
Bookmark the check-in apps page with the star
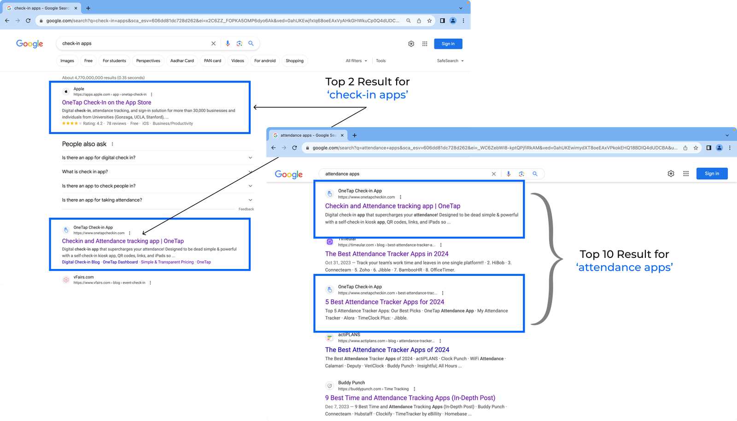tap(429, 21)
